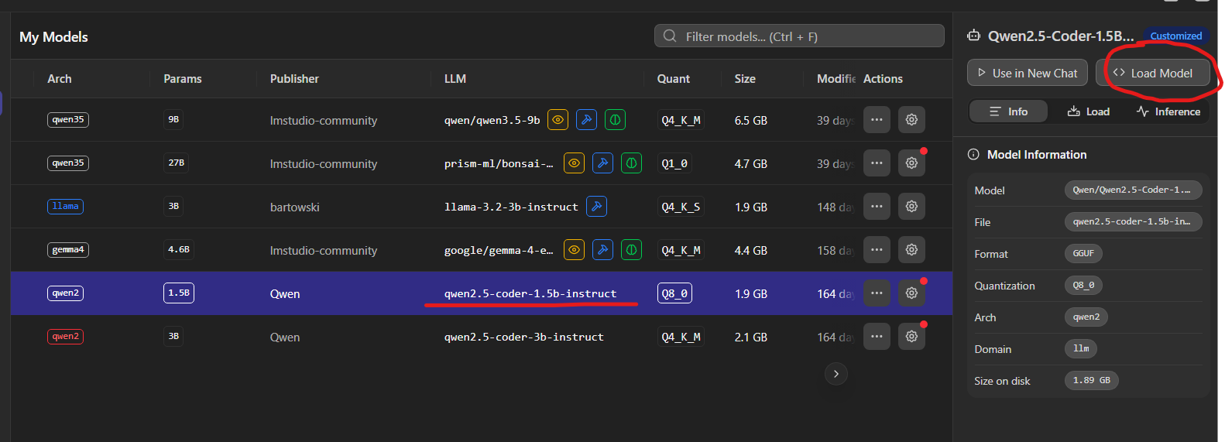Screen dimensions: 1225x442
Task: Open the more actions menu for qwen/qwen3.5-9b
Action: coord(877,120)
